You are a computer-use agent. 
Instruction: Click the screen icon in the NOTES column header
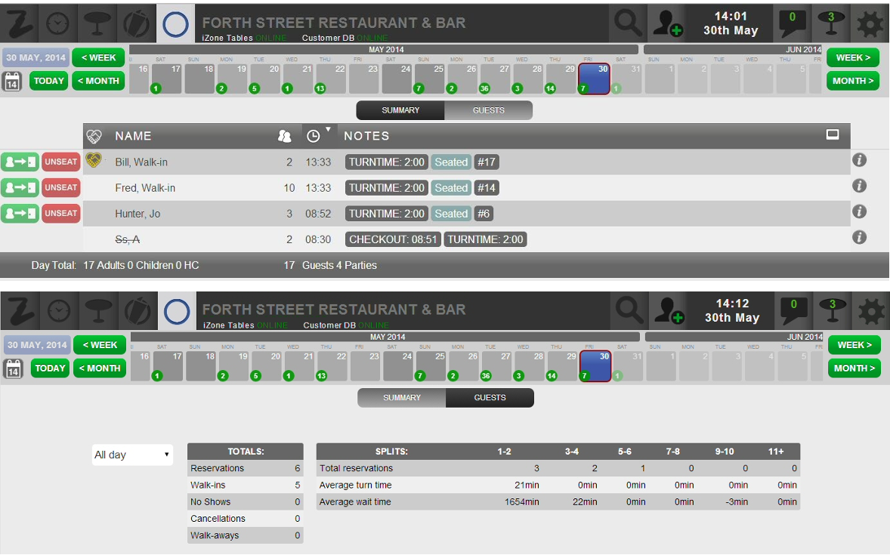click(833, 135)
